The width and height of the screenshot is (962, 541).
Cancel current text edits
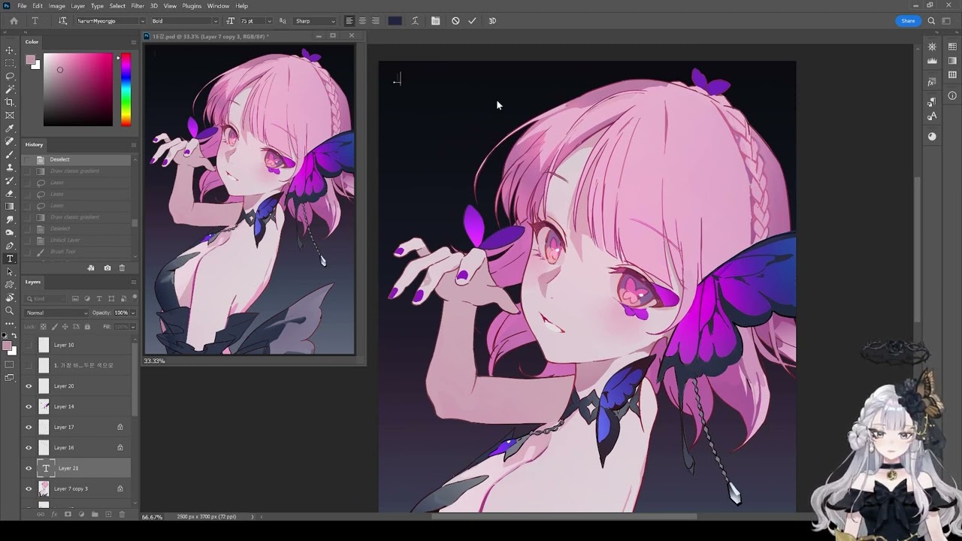coord(455,21)
